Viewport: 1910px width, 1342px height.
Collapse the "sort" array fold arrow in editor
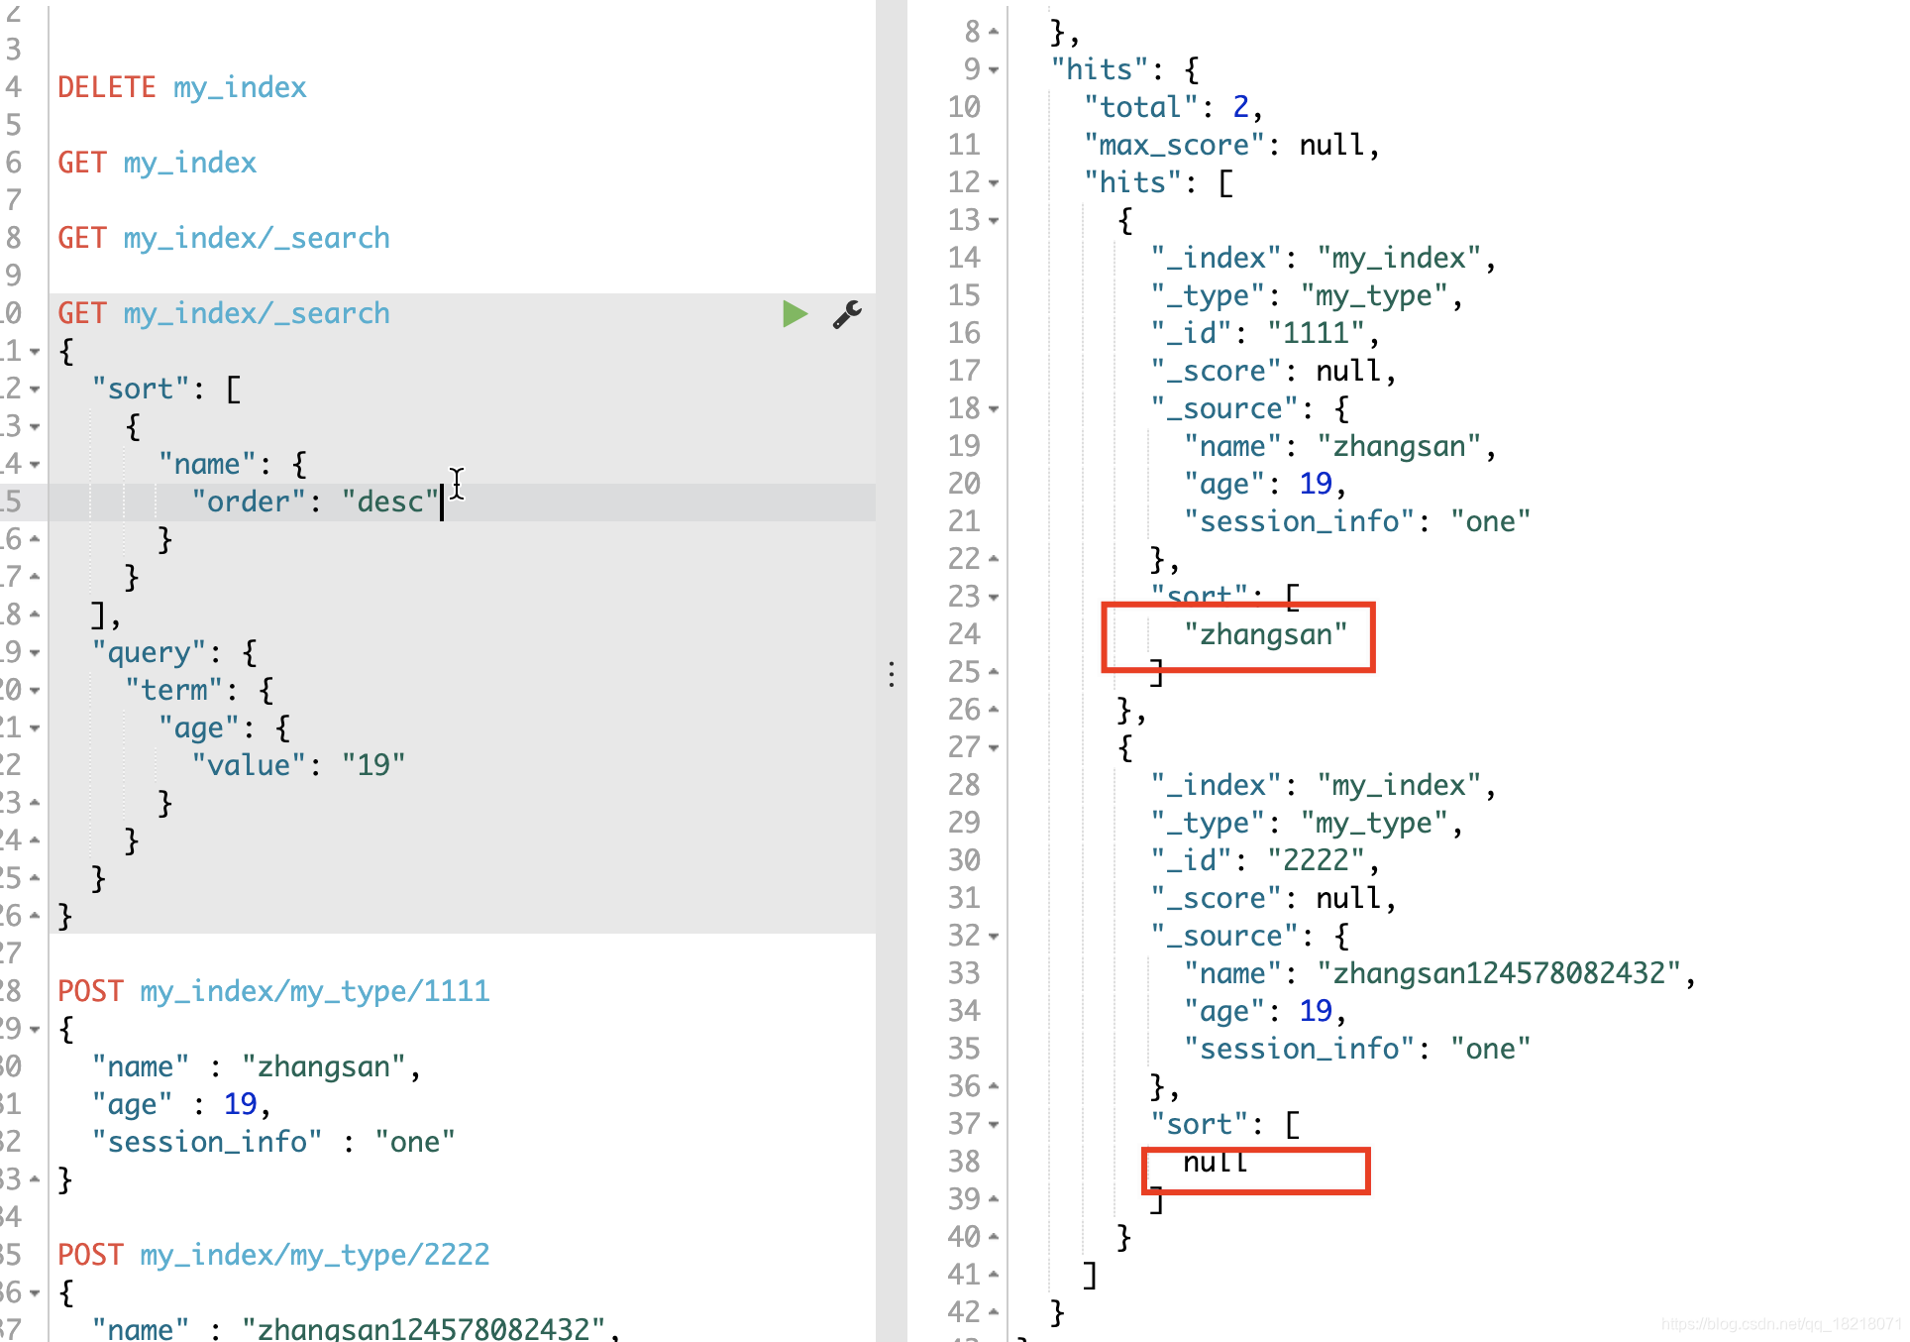point(35,390)
